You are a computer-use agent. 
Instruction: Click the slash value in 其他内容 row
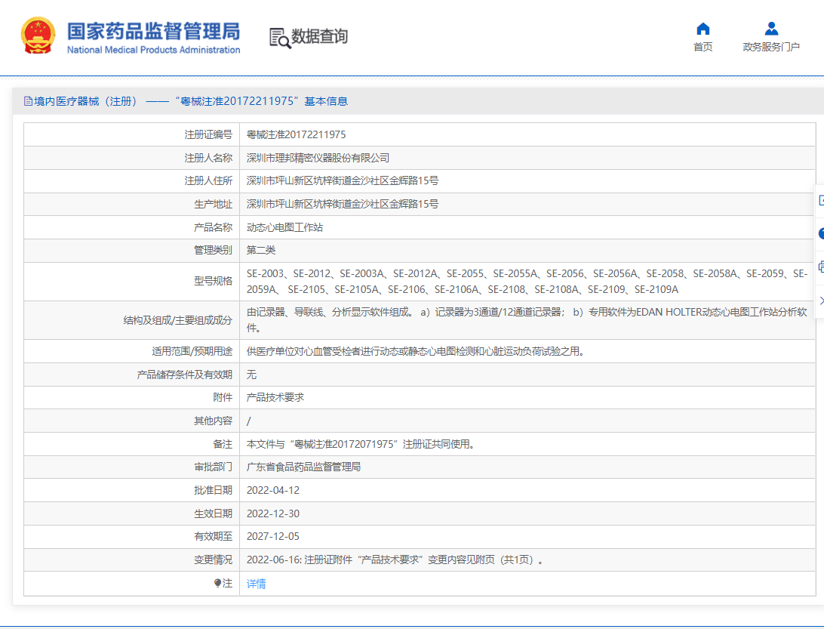(248, 421)
